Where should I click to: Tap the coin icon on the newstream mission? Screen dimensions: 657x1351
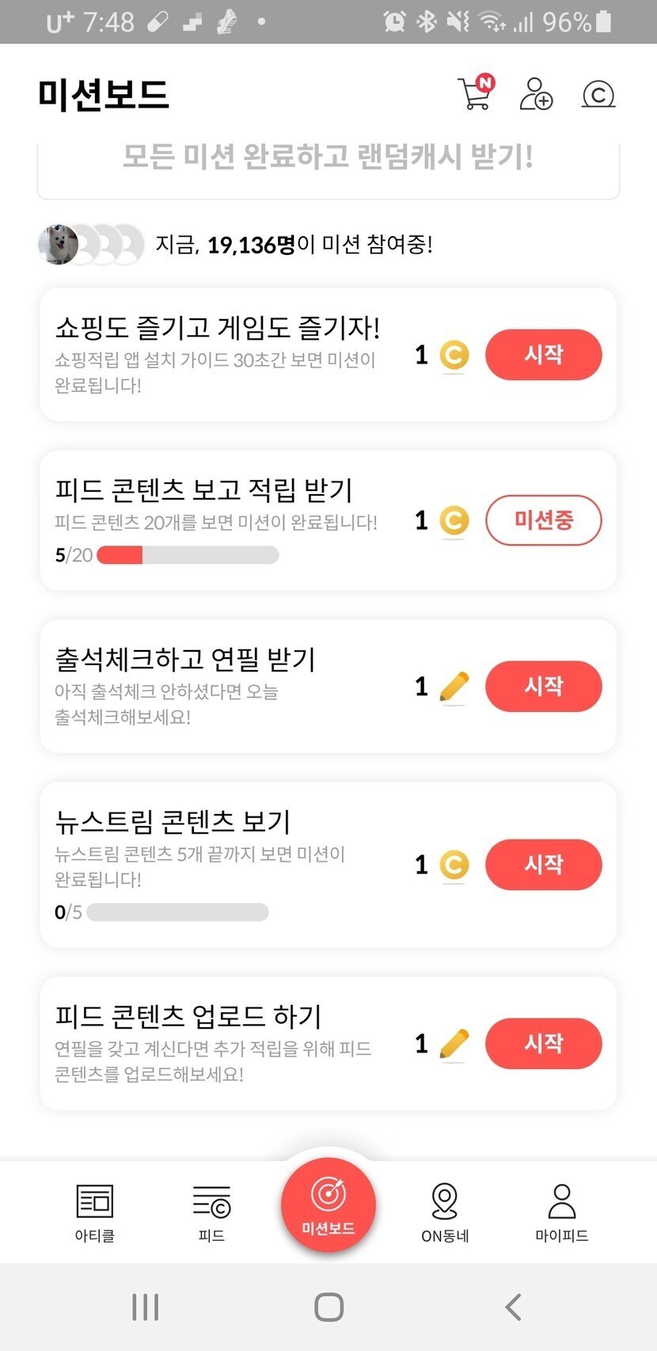tap(454, 865)
